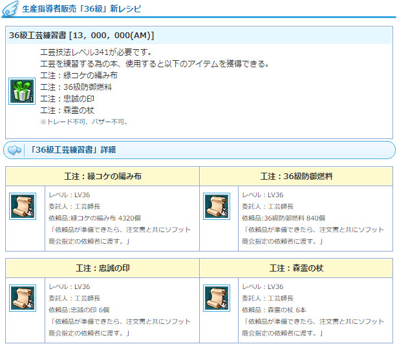Click the yellow table header 工注：36級防御燃料
This screenshot has height=344, width=397.
[x=296, y=176]
